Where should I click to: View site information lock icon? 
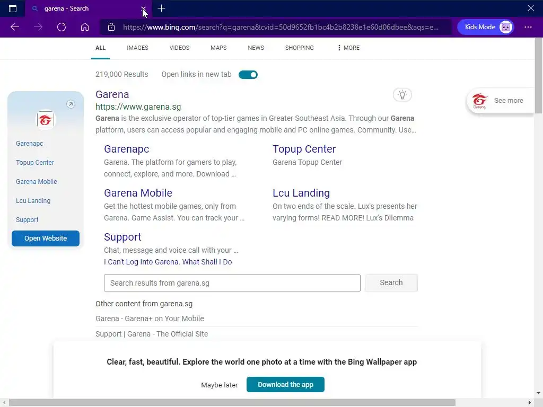pyautogui.click(x=111, y=27)
